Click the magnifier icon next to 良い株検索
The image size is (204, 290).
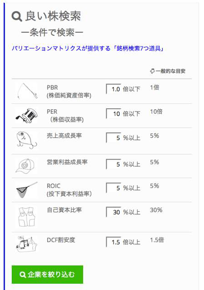(17, 16)
